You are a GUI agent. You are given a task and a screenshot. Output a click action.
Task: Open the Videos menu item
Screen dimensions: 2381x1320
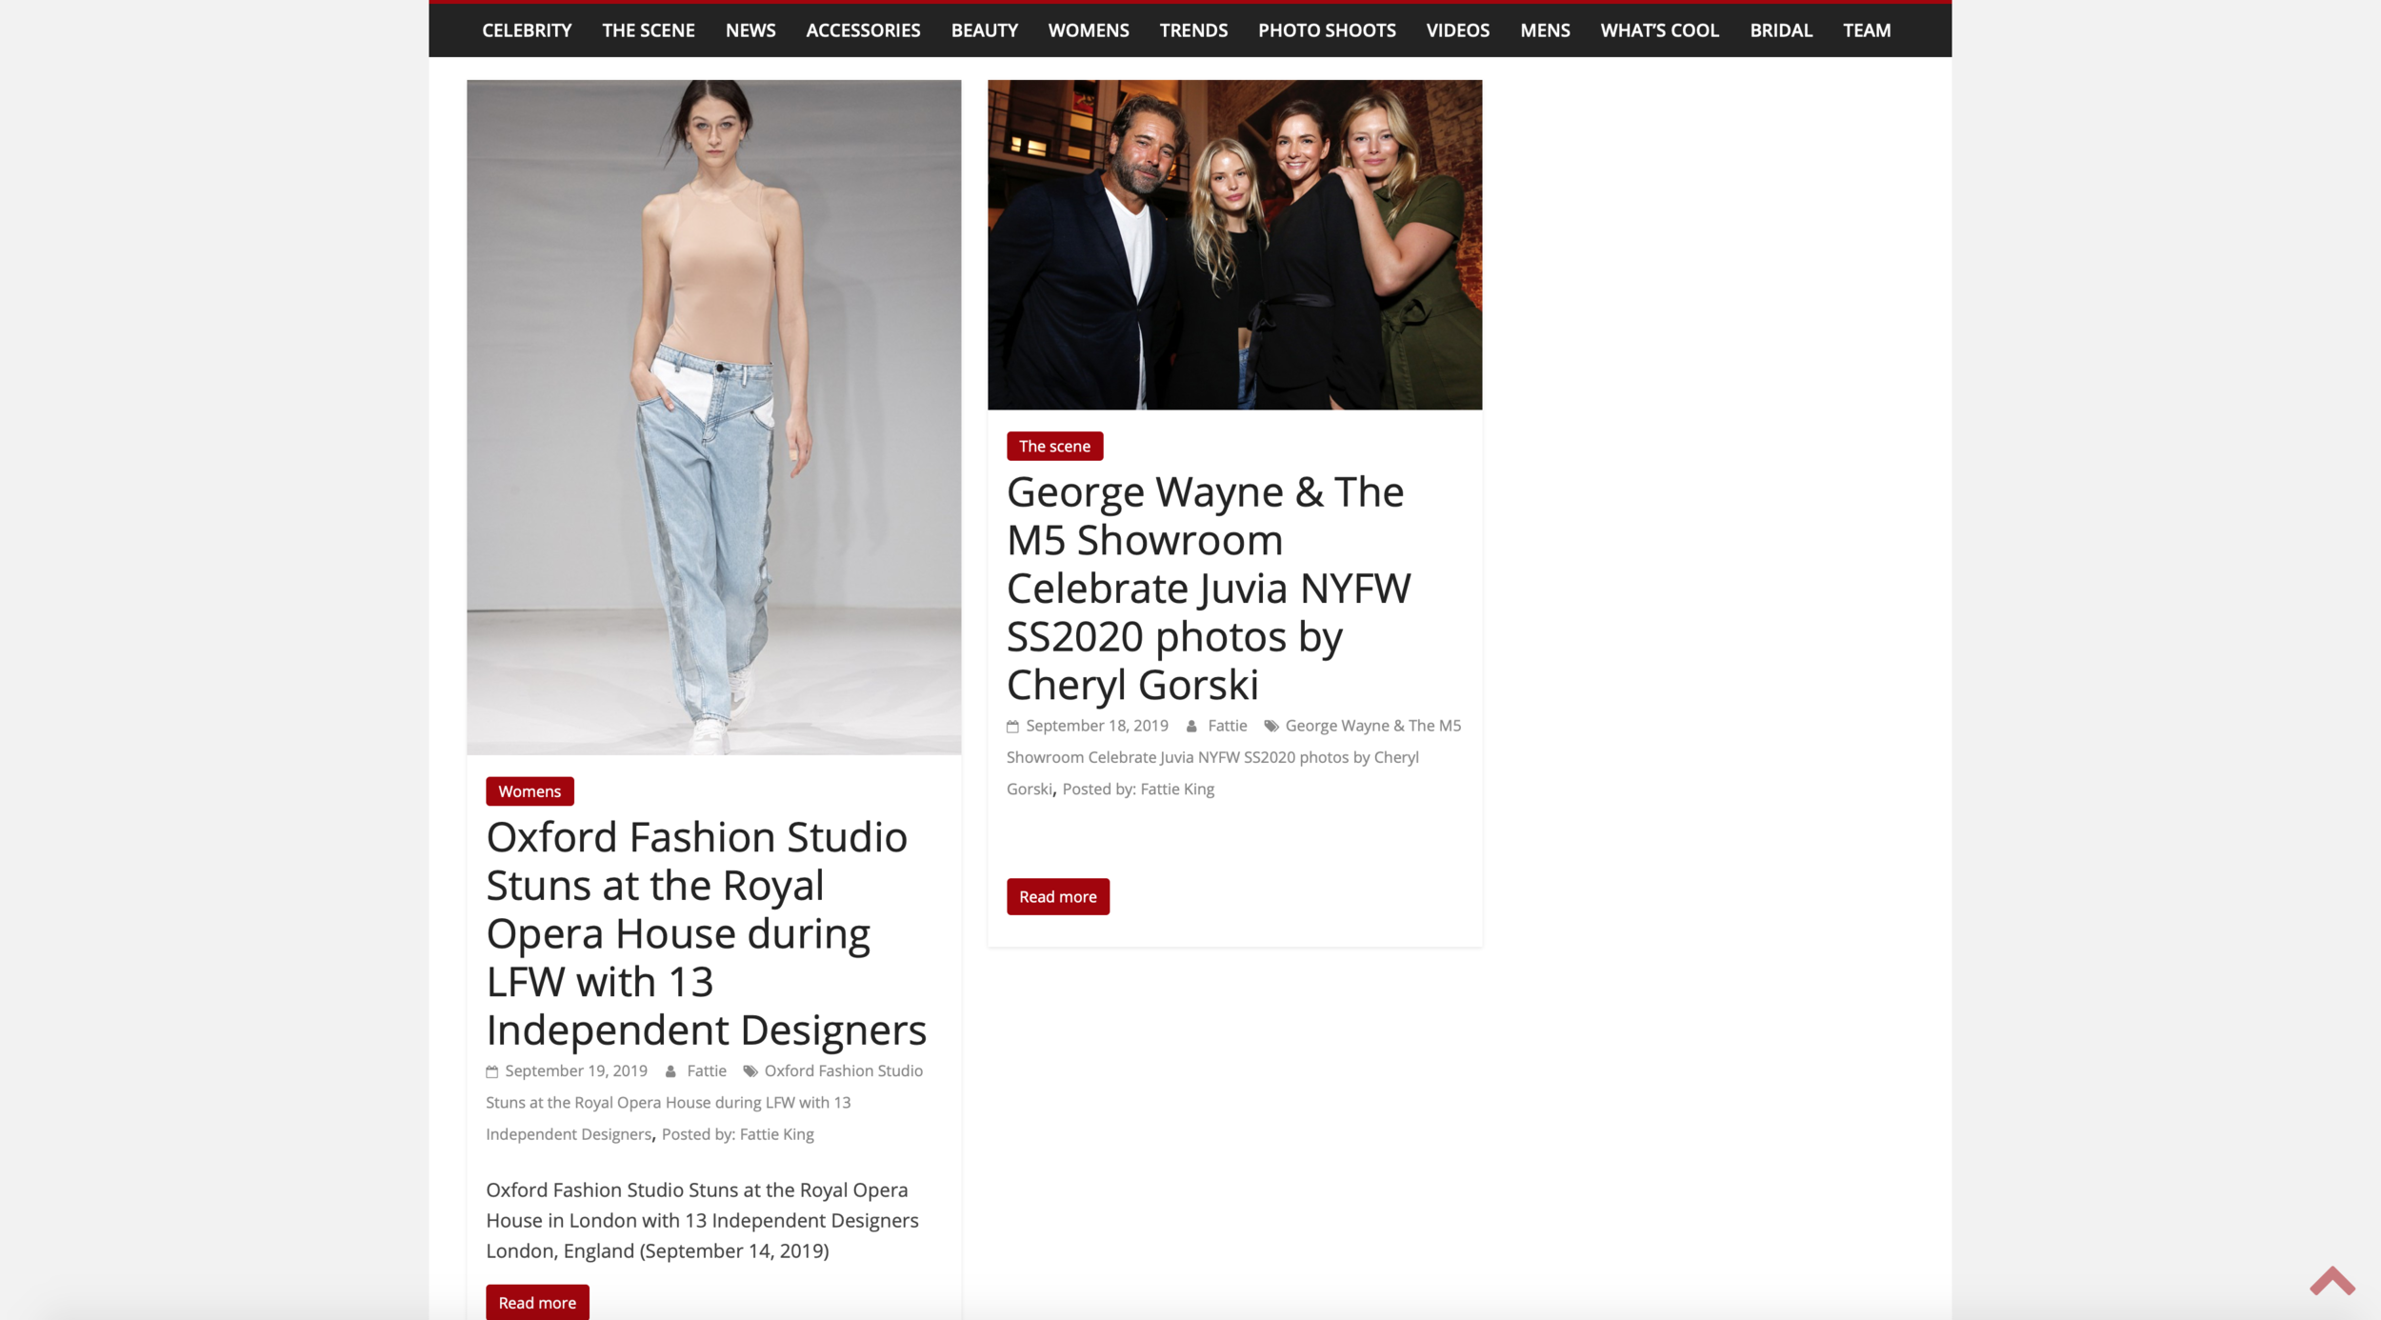1457,30
